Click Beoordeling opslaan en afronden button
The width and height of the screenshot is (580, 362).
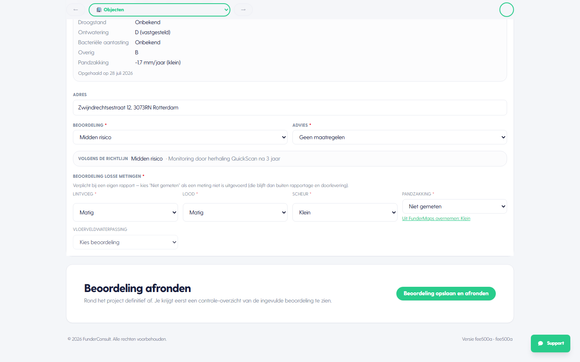point(446,294)
